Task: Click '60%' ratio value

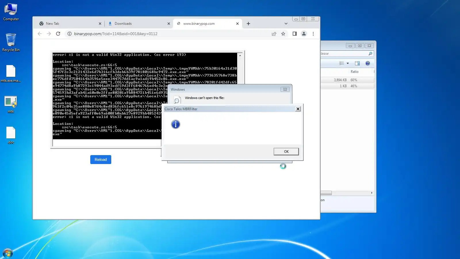Action: click(x=354, y=80)
